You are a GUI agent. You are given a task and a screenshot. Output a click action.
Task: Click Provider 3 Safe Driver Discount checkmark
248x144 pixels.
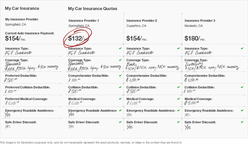click(242, 122)
